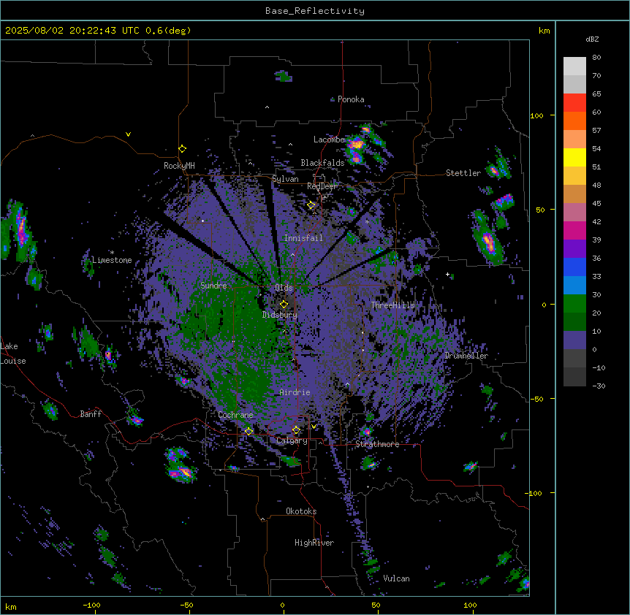Select the orange 57–60 dBZ legend swatch
The image size is (630, 615).
coord(574,121)
